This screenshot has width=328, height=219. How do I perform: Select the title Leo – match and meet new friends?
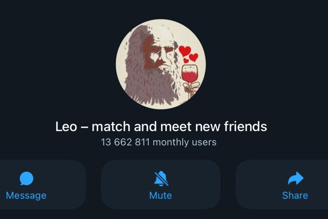point(161,127)
